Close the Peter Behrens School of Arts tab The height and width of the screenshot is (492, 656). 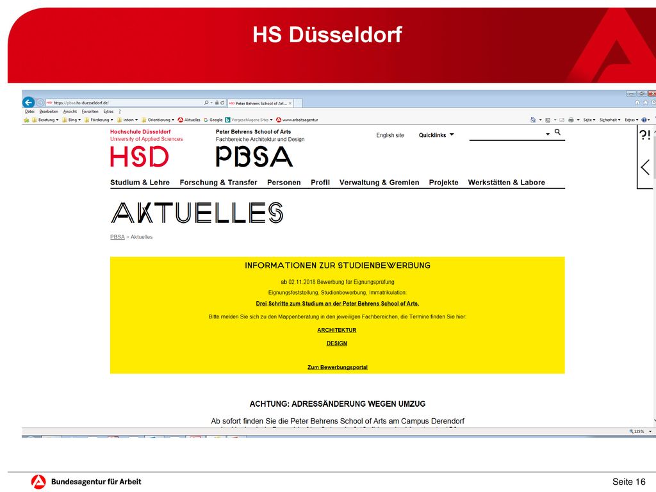click(290, 103)
